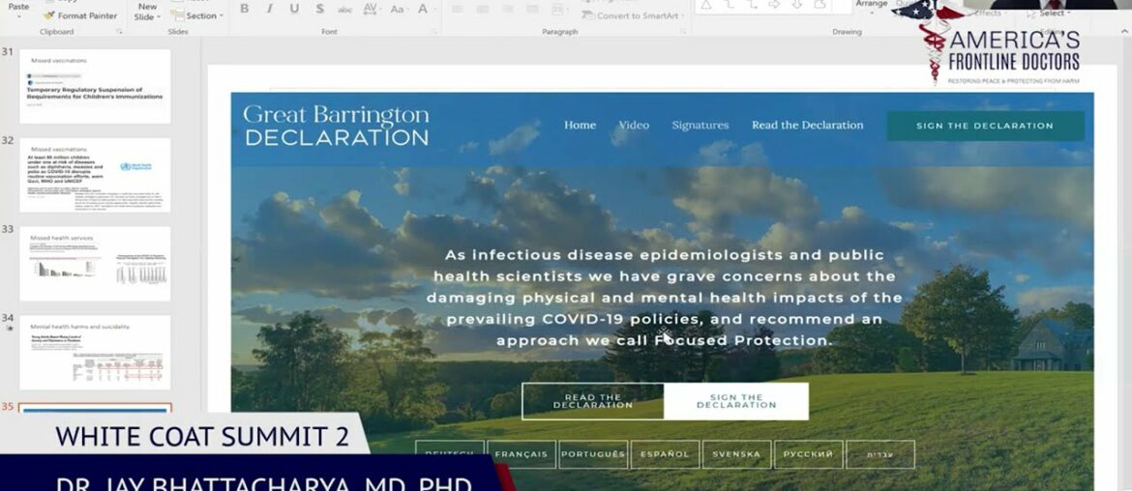Click the РУССКИЙ language button

coord(809,455)
